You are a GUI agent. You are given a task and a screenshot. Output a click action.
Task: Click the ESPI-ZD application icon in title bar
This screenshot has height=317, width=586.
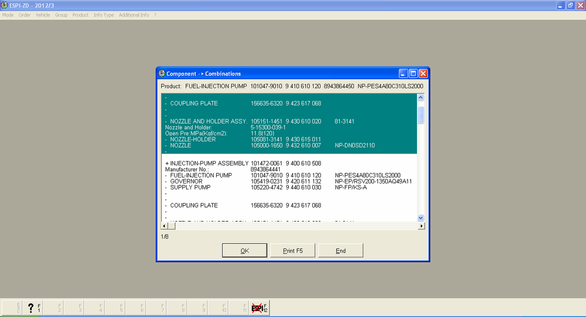(x=5, y=5)
